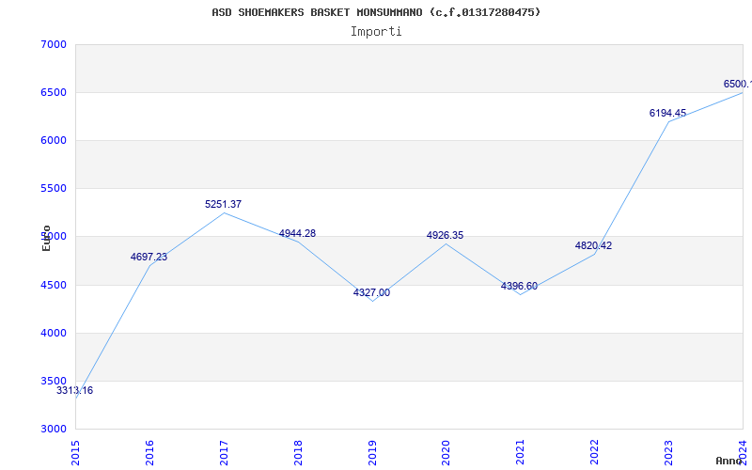Click the Anno x-axis title
Screen dimensions: 752x470
pyautogui.click(x=729, y=461)
